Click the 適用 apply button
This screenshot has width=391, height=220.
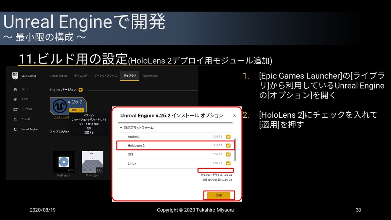click(x=219, y=196)
